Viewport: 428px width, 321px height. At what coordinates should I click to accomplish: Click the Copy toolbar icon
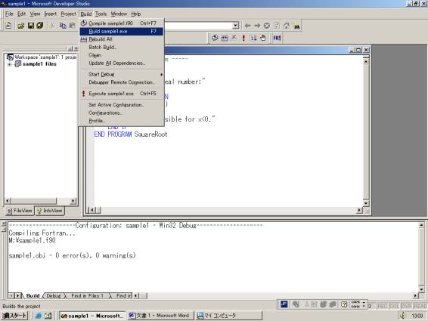pyautogui.click(x=63, y=26)
